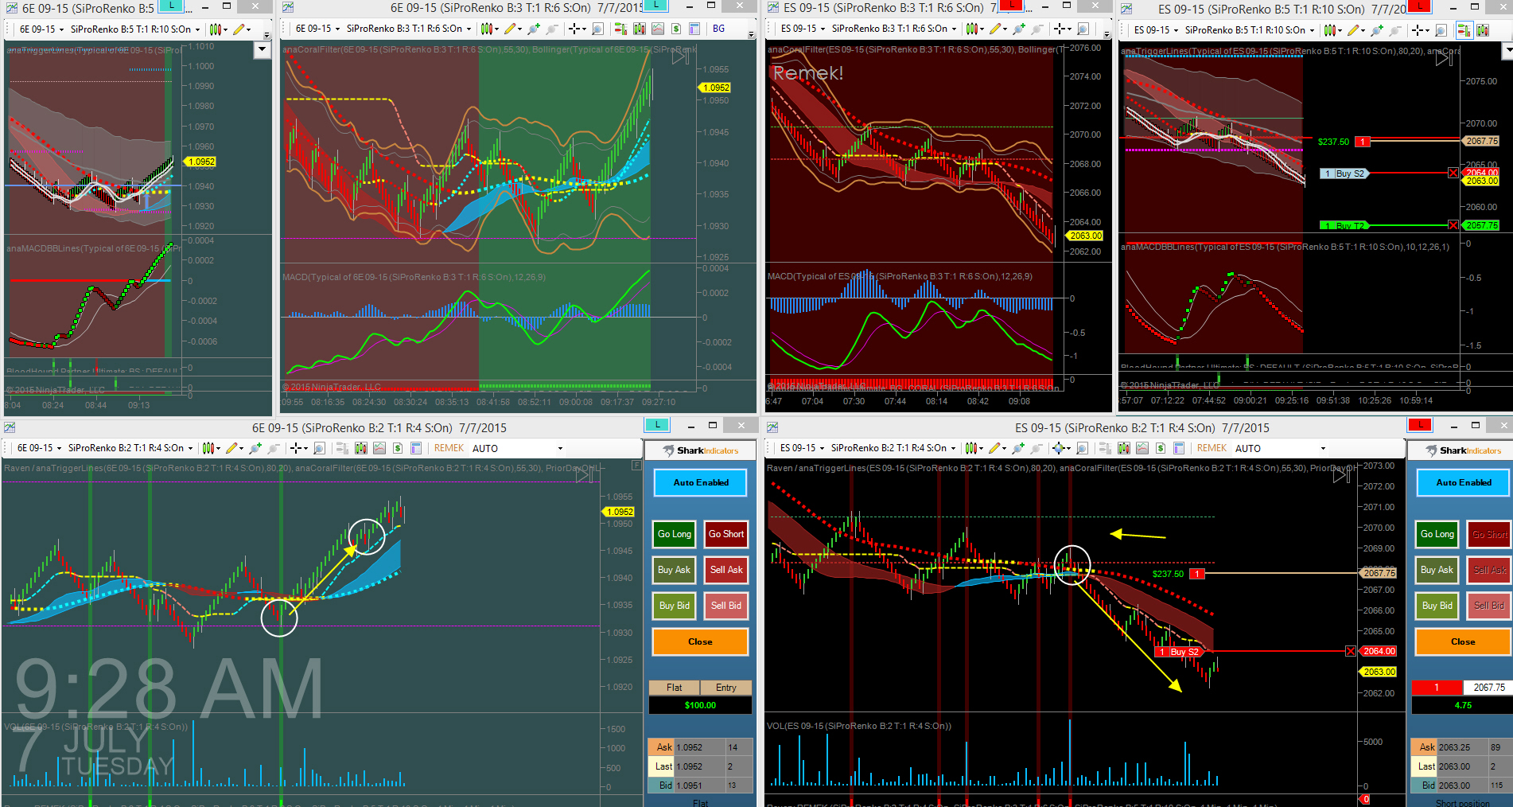This screenshot has height=807, width=1513.
Task: Click zoom-out magnifier in the 6E B:3 chart toolbar
Action: (552, 29)
